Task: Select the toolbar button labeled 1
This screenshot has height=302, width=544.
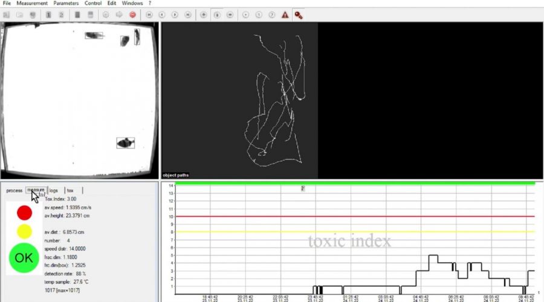Action: coord(48,15)
